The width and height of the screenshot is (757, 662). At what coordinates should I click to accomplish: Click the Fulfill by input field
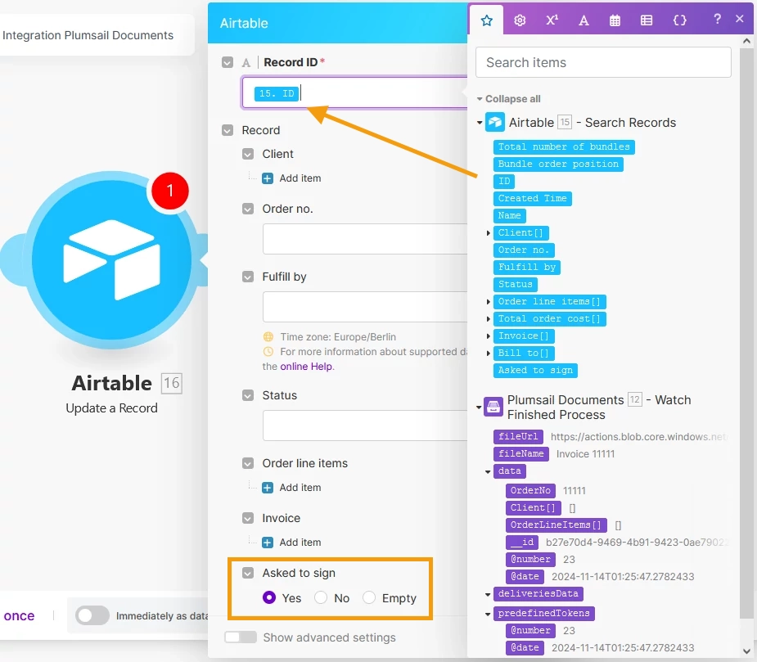pos(365,307)
